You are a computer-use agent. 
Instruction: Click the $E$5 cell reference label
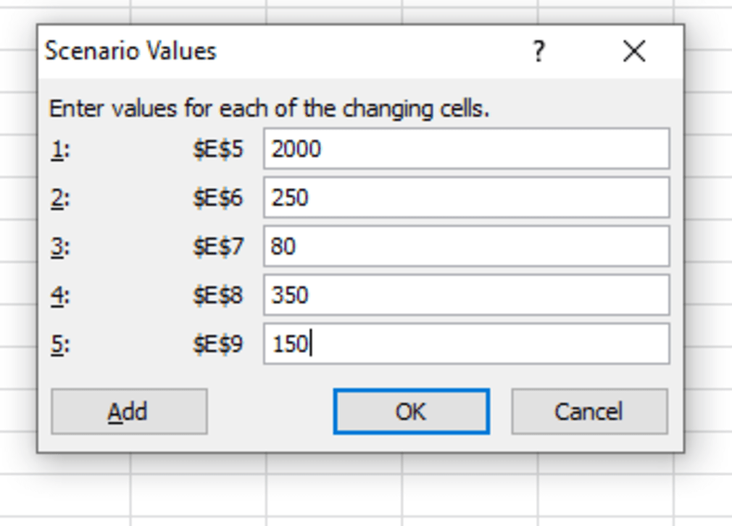click(217, 150)
